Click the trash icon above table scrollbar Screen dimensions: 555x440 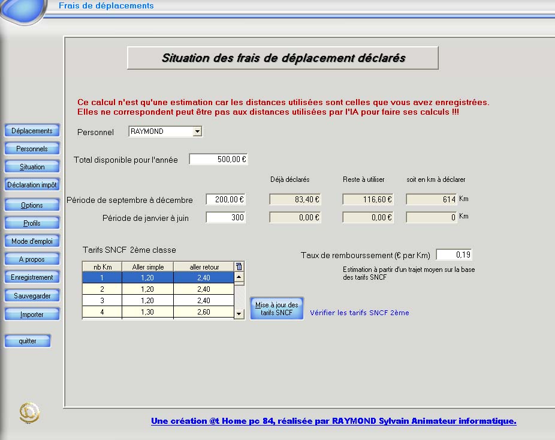239,267
